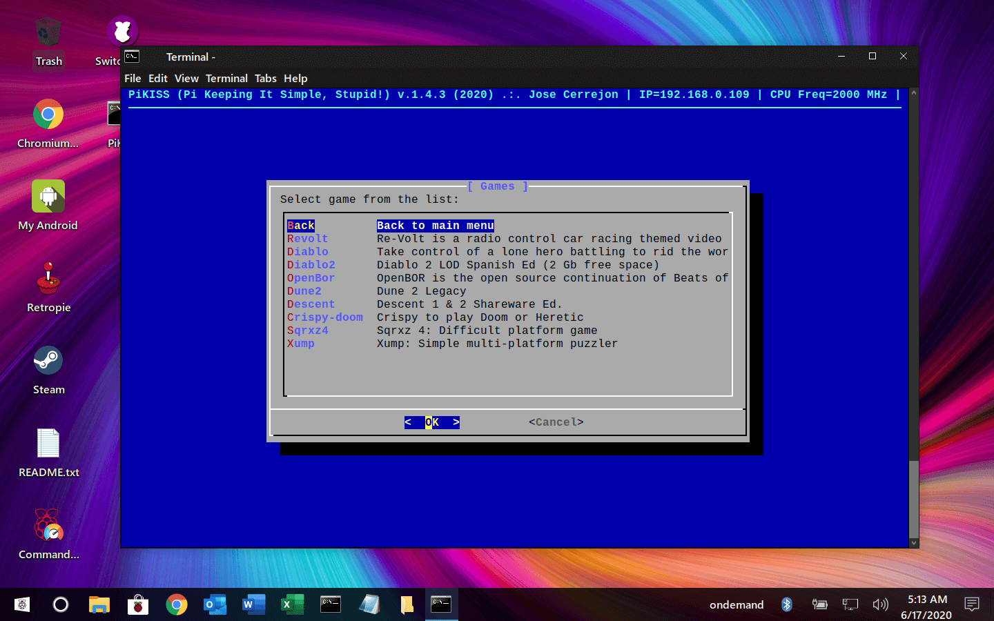The image size is (994, 621).
Task: Open the Help menu in Terminal
Action: point(295,79)
